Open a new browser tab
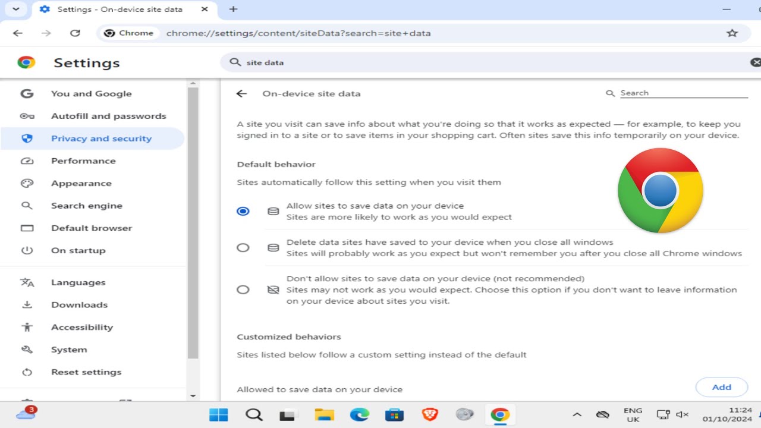 tap(233, 9)
